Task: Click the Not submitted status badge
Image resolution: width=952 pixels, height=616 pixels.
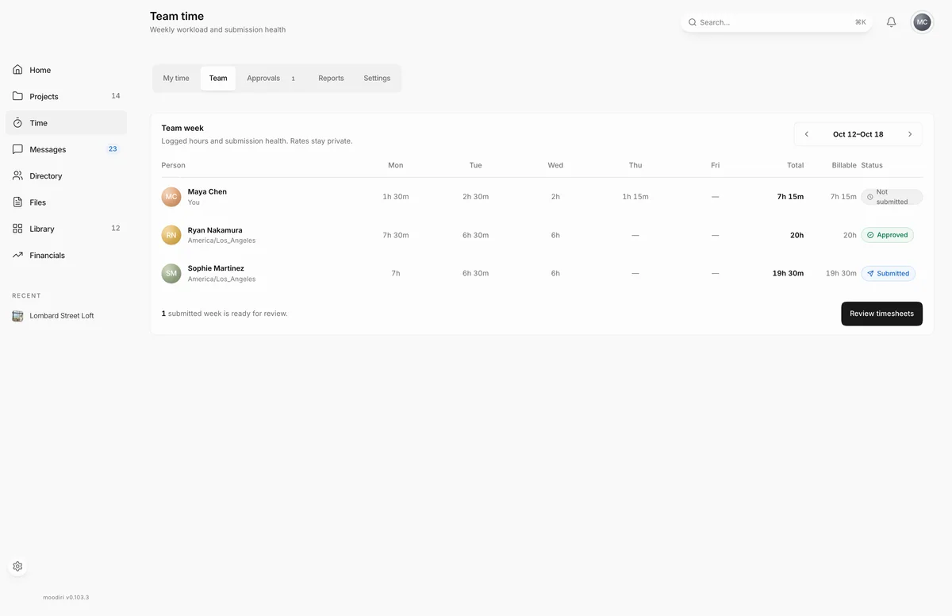Action: tap(892, 197)
